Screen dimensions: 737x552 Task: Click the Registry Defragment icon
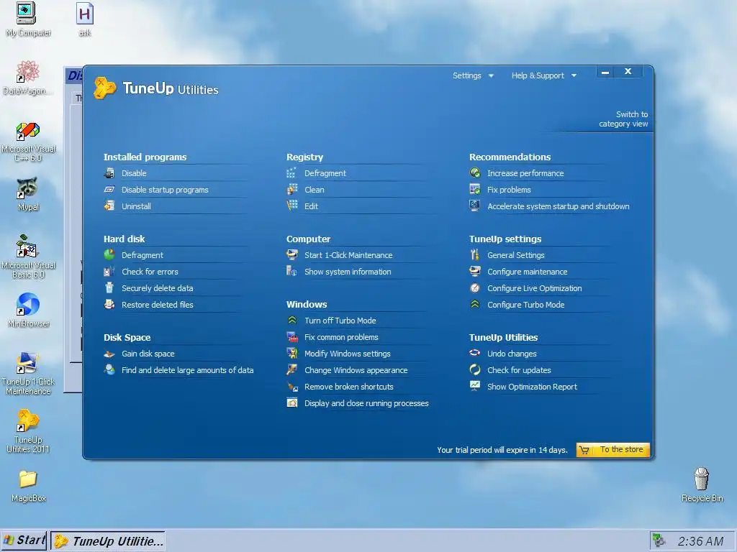pyautogui.click(x=292, y=173)
